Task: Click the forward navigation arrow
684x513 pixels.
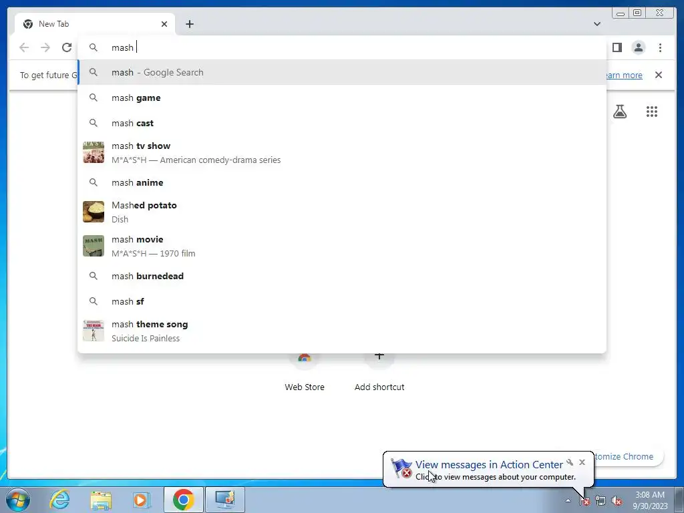Action: point(45,47)
